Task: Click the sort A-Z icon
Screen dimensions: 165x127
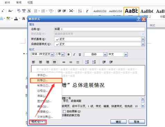Action: click(x=80, y=11)
